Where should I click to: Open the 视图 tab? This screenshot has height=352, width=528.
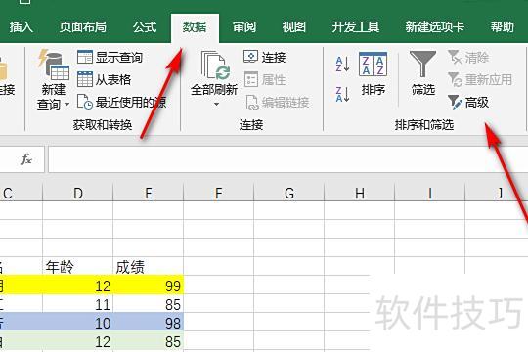tap(294, 27)
